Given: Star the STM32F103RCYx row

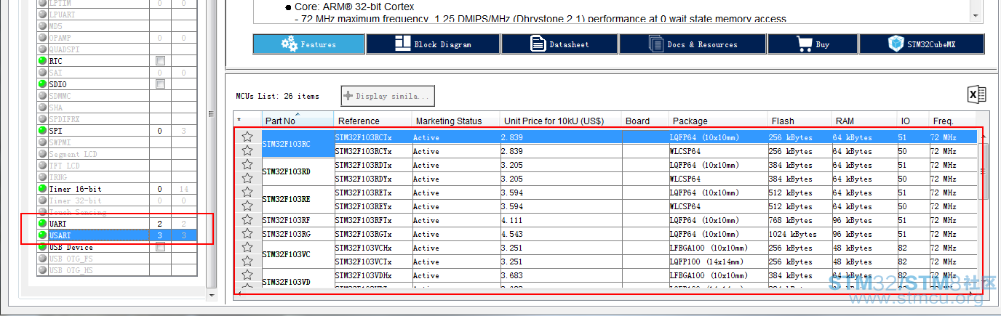Looking at the screenshot, I should point(247,150).
